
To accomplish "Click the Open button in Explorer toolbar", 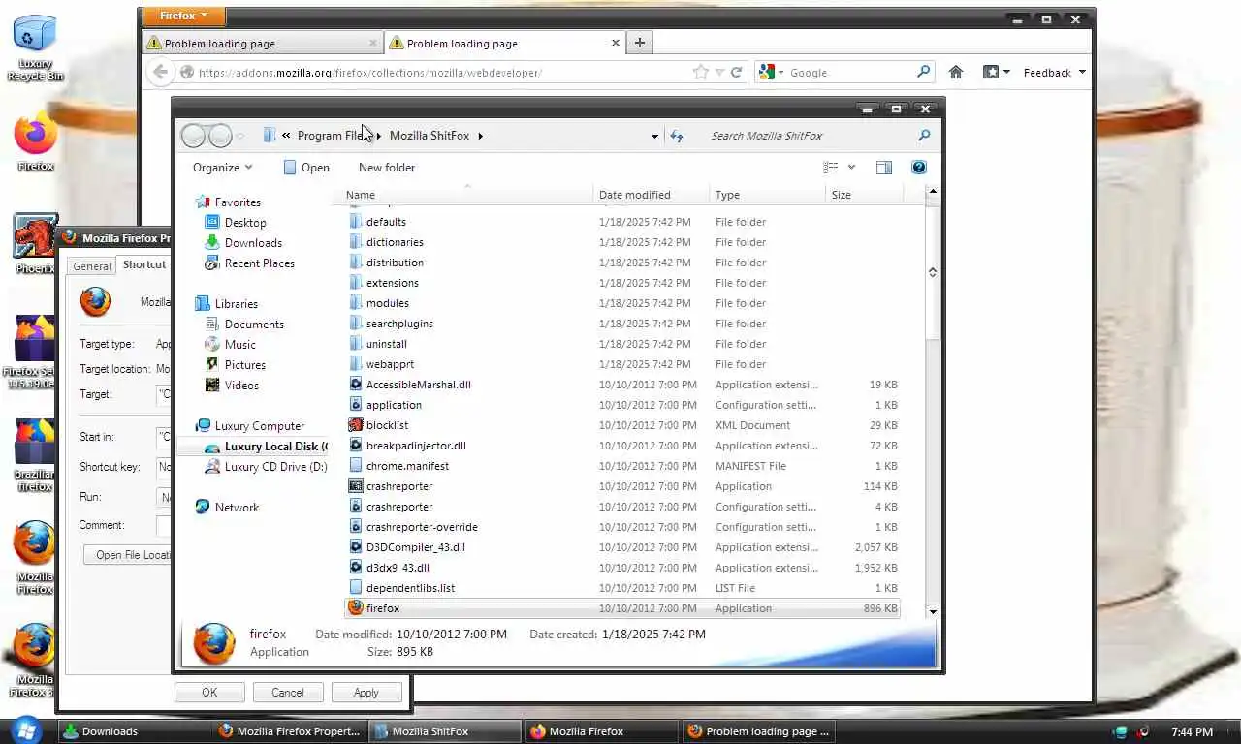I will click(x=306, y=168).
